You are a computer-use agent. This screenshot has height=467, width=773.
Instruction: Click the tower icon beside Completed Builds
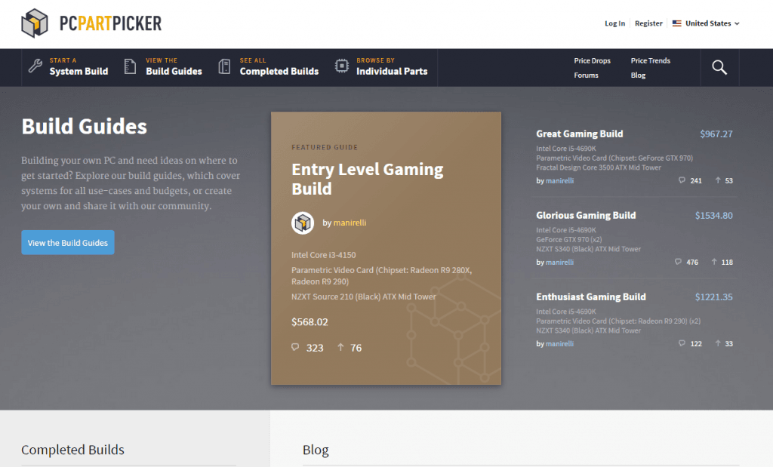[x=224, y=66]
